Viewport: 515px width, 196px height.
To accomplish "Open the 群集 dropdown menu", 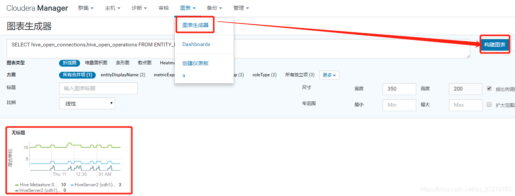I will click(x=86, y=8).
